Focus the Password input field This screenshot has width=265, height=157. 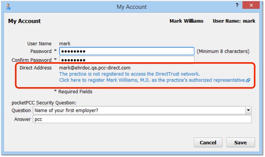127,51
